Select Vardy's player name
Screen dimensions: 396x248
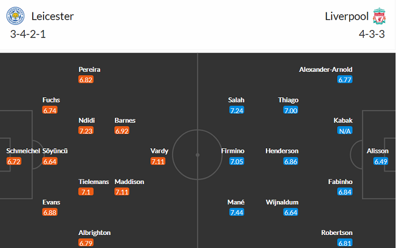coord(158,151)
